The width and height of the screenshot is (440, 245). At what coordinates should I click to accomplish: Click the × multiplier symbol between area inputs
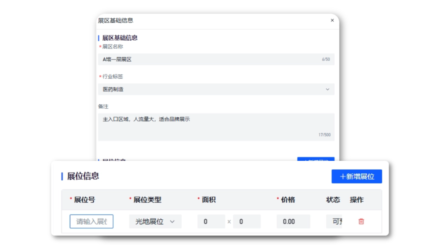pyautogui.click(x=229, y=221)
